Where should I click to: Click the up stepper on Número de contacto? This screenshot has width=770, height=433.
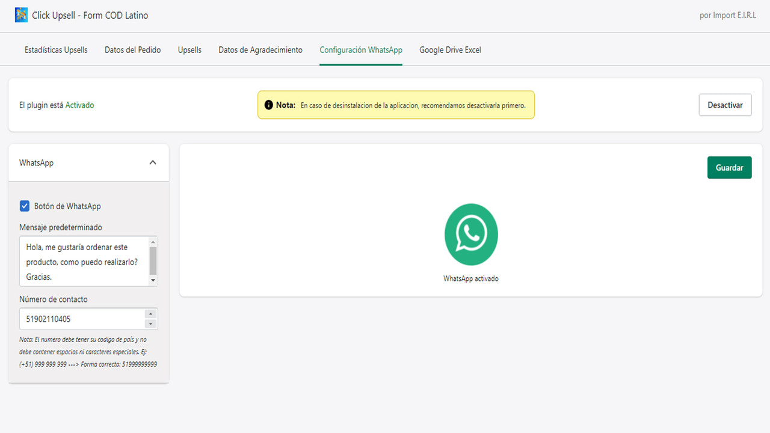(x=150, y=315)
